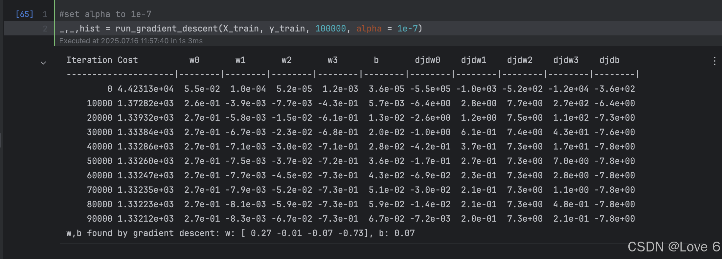Image resolution: width=722 pixels, height=259 pixels.
Task: Click the djdw0 column header
Action: 427,60
